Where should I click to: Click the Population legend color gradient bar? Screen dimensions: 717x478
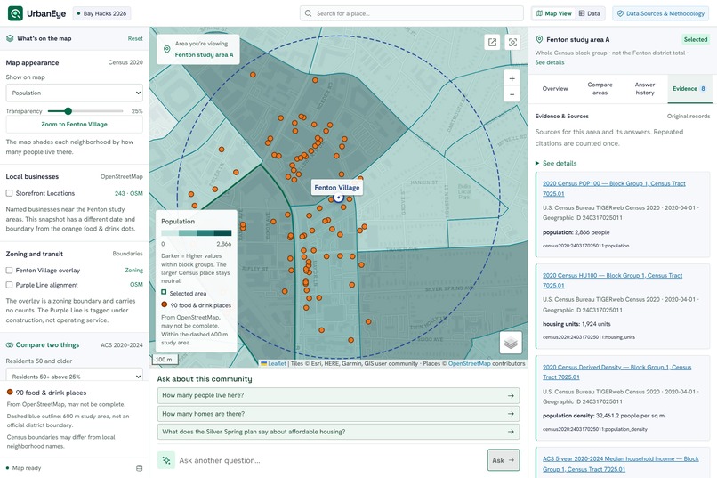[x=197, y=233]
